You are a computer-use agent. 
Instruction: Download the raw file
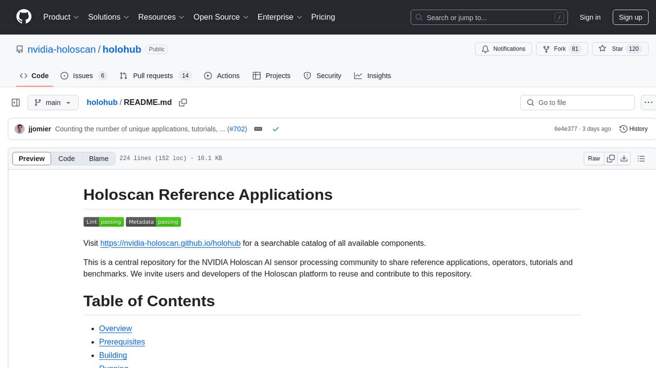click(x=624, y=158)
